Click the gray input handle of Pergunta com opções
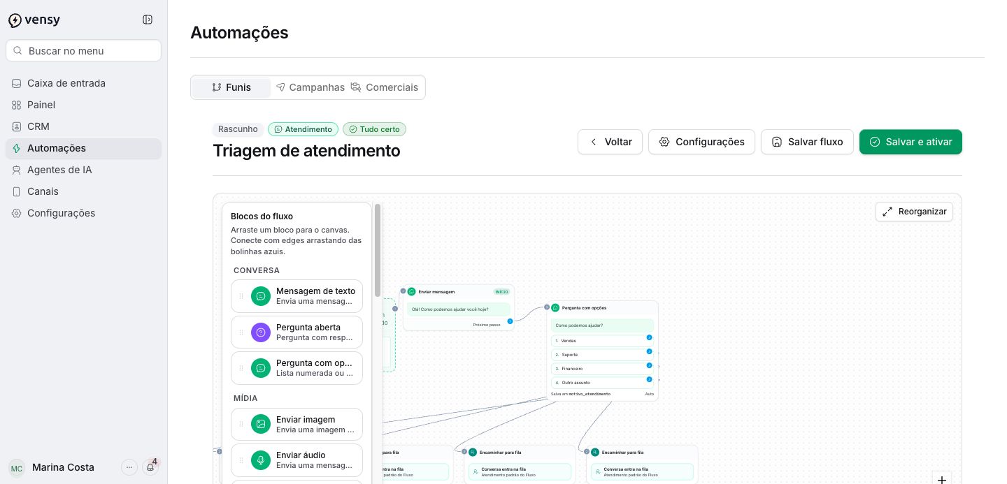 click(547, 307)
